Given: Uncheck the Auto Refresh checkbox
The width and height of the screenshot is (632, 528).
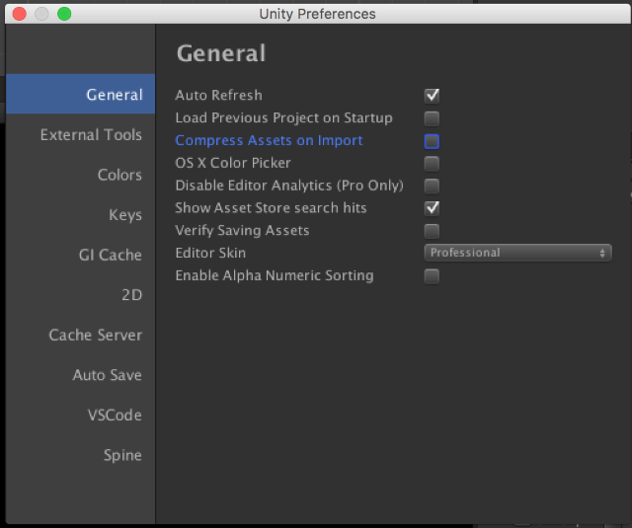Looking at the screenshot, I should click(x=432, y=96).
